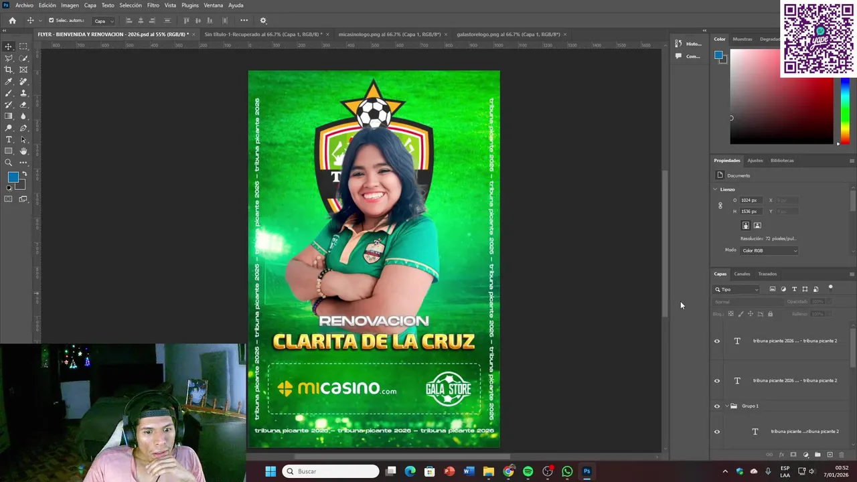Click the swap foreground/background colors arrow
Screen dimensions: 857x482
point(24,174)
